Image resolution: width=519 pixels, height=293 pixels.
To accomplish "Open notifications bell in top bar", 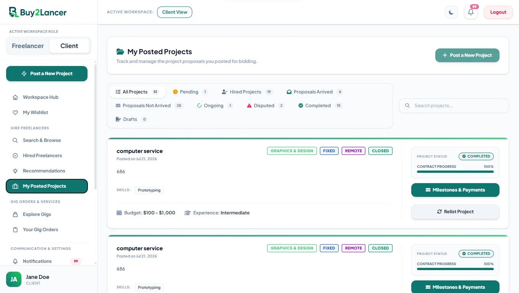I will pos(471,12).
